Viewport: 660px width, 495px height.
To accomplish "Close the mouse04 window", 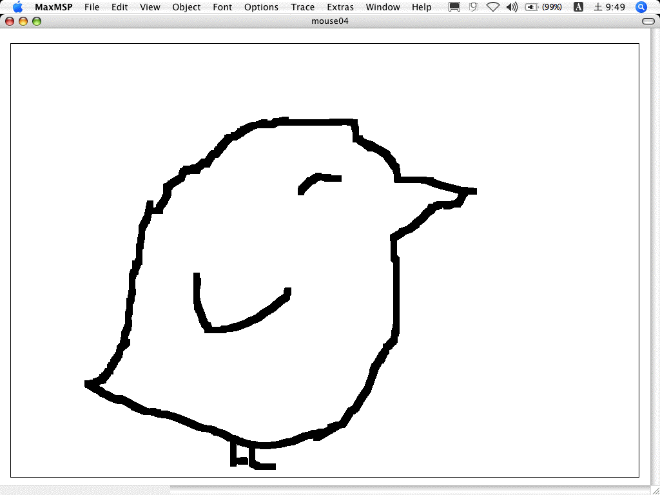I will pos(10,21).
